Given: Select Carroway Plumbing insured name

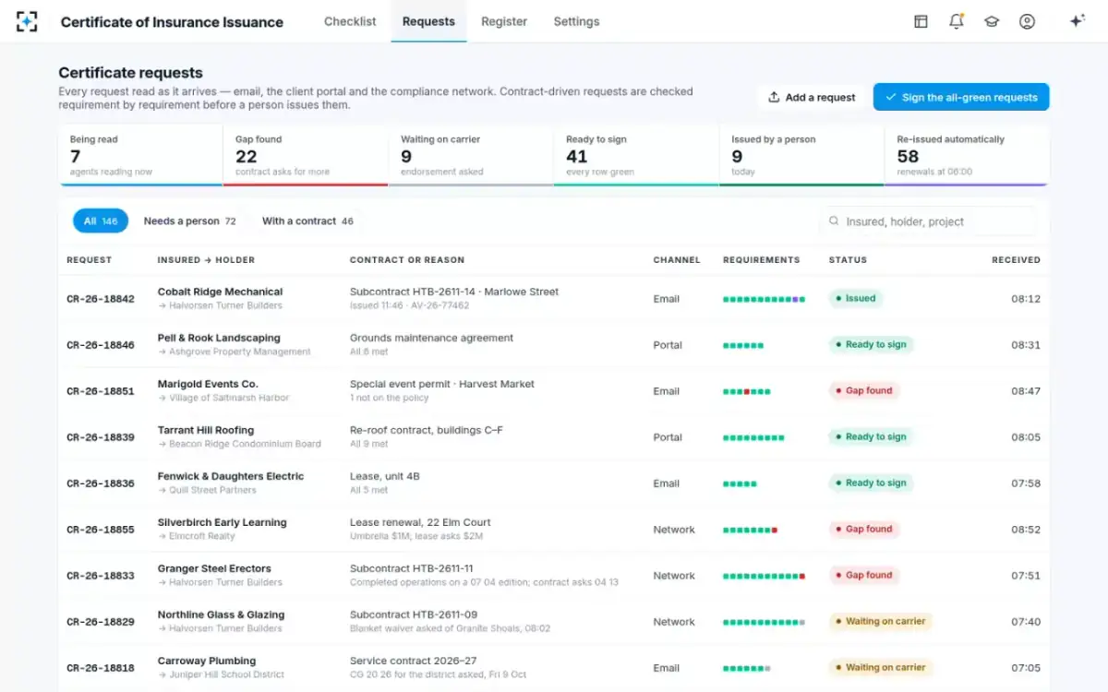Looking at the screenshot, I should pyautogui.click(x=207, y=661).
